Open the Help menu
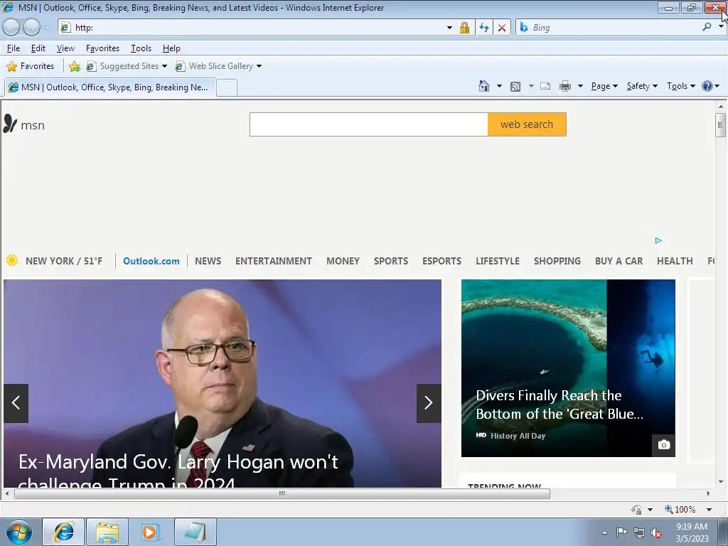728x546 pixels. pyautogui.click(x=171, y=48)
